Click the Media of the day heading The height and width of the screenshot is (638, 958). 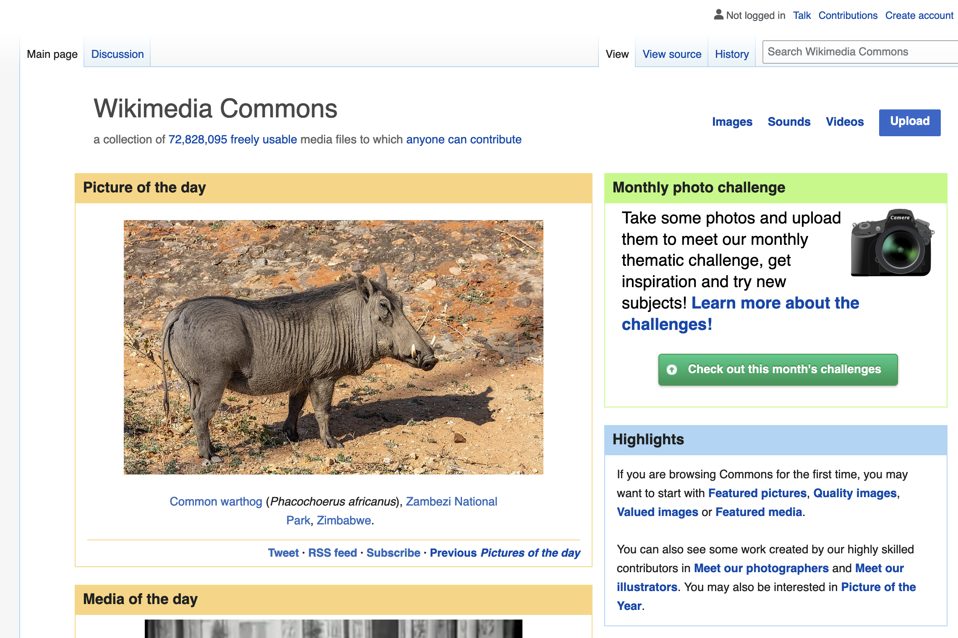[x=140, y=599]
